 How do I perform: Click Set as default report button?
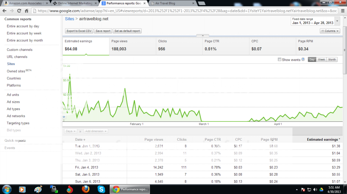click(x=127, y=31)
